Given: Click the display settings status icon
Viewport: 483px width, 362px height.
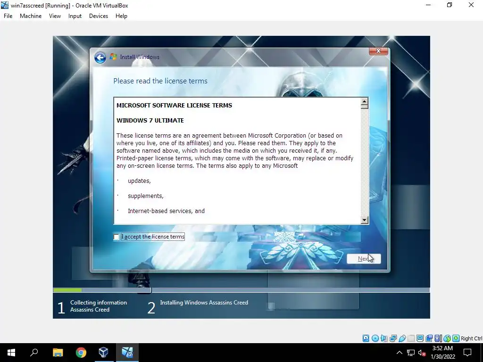Looking at the screenshot, I should pos(420,338).
